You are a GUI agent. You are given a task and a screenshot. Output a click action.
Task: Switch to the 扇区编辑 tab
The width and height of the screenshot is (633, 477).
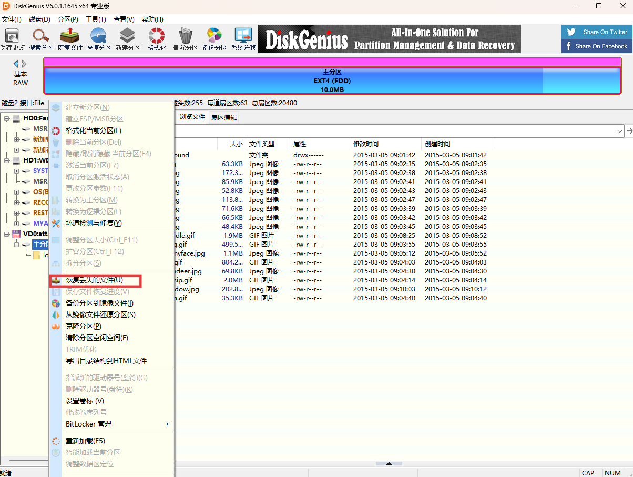click(224, 117)
